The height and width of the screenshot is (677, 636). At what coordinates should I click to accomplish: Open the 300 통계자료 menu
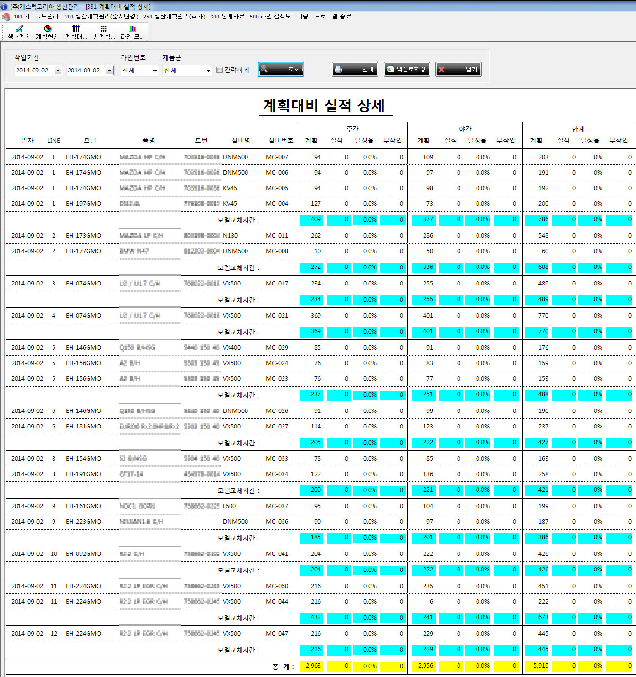[x=227, y=17]
